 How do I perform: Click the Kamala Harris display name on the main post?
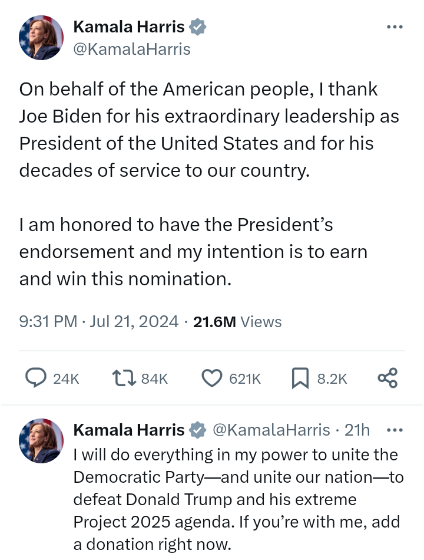click(x=128, y=27)
